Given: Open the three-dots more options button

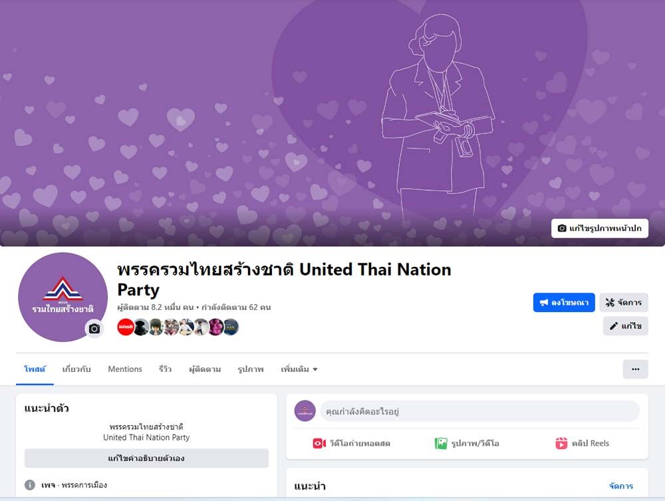Looking at the screenshot, I should [635, 369].
